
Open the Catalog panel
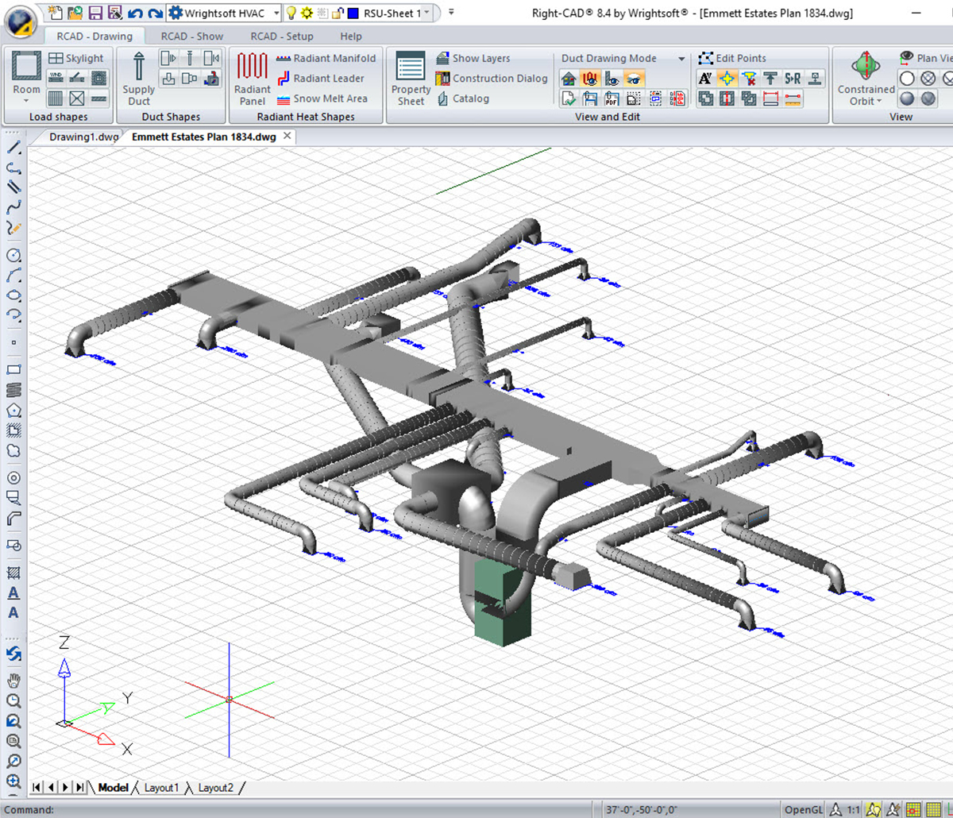click(469, 98)
